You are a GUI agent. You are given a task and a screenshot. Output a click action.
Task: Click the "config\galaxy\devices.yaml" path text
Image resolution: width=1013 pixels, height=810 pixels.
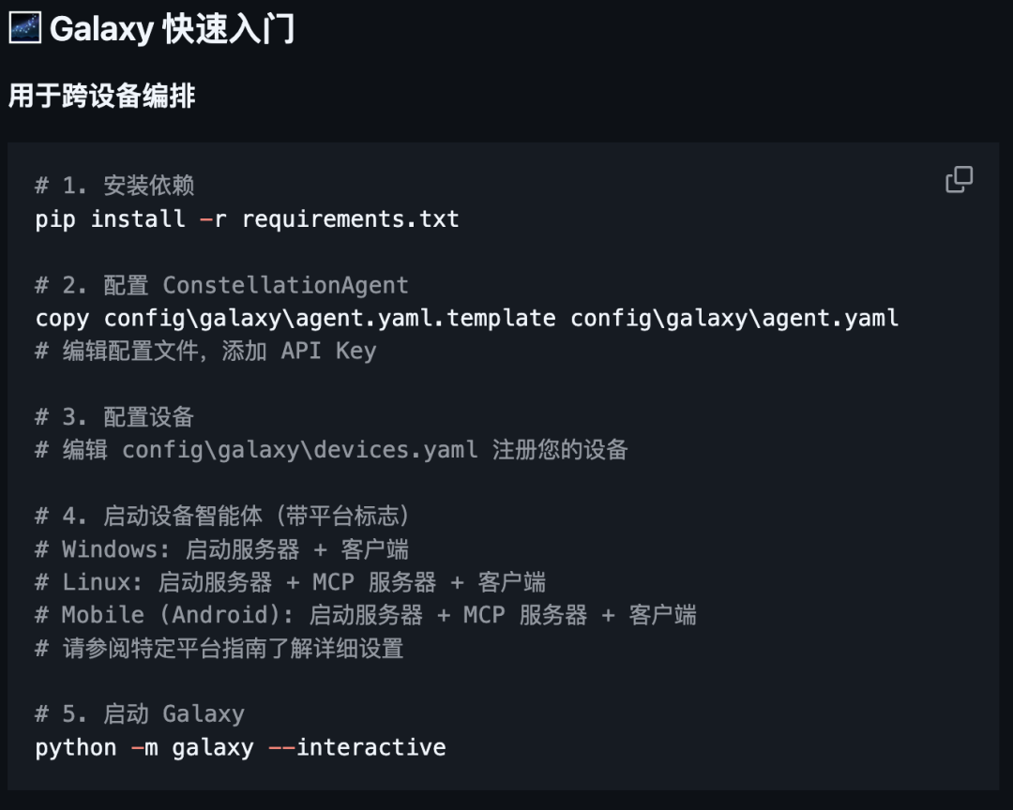tap(300, 450)
